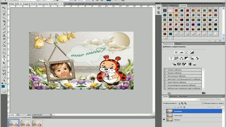Open the layer blend mode dropdown
The image size is (226, 127).
[x=181, y=99]
